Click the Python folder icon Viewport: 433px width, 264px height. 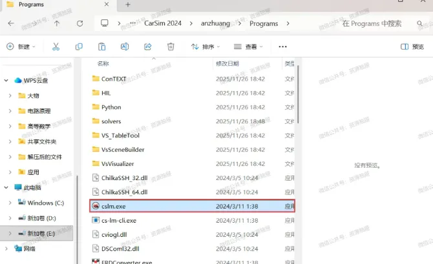click(96, 107)
